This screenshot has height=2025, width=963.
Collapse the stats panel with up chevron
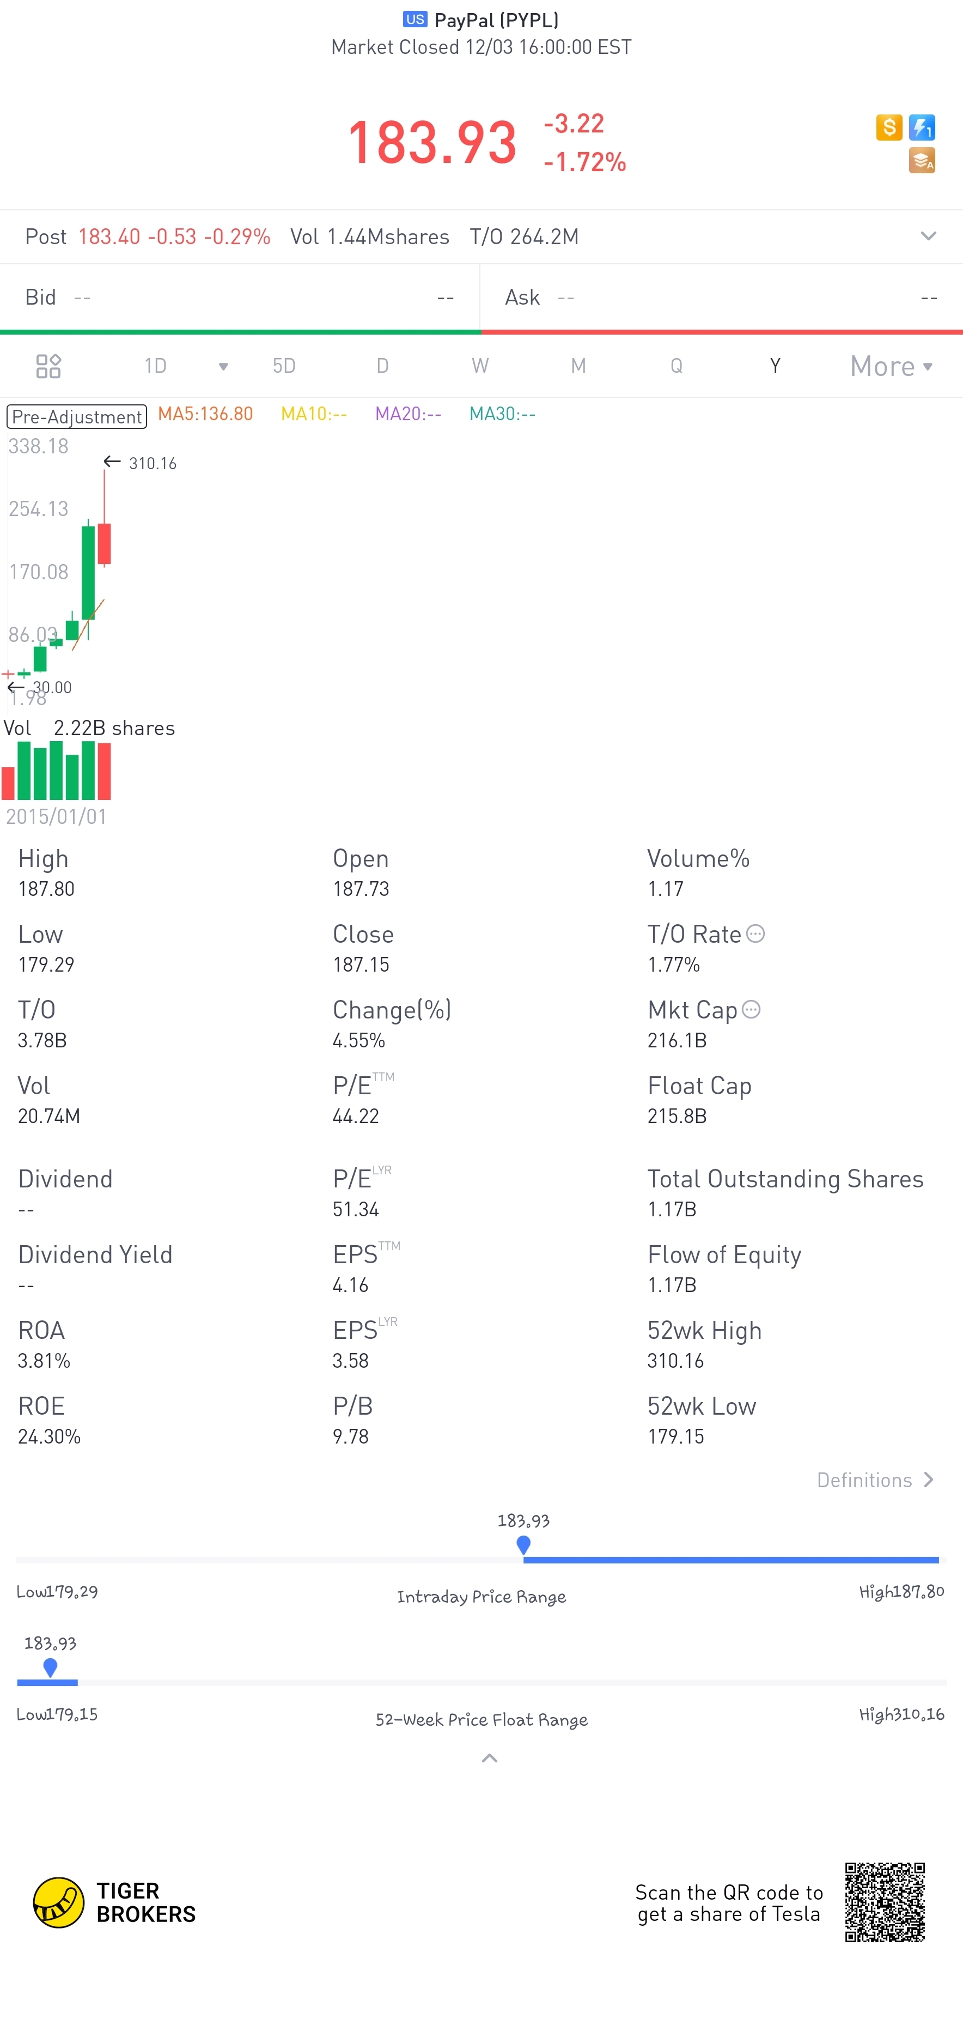click(x=489, y=1759)
